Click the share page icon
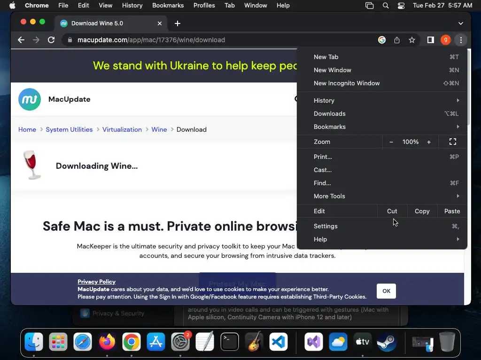This screenshot has width=481, height=360. 396,40
